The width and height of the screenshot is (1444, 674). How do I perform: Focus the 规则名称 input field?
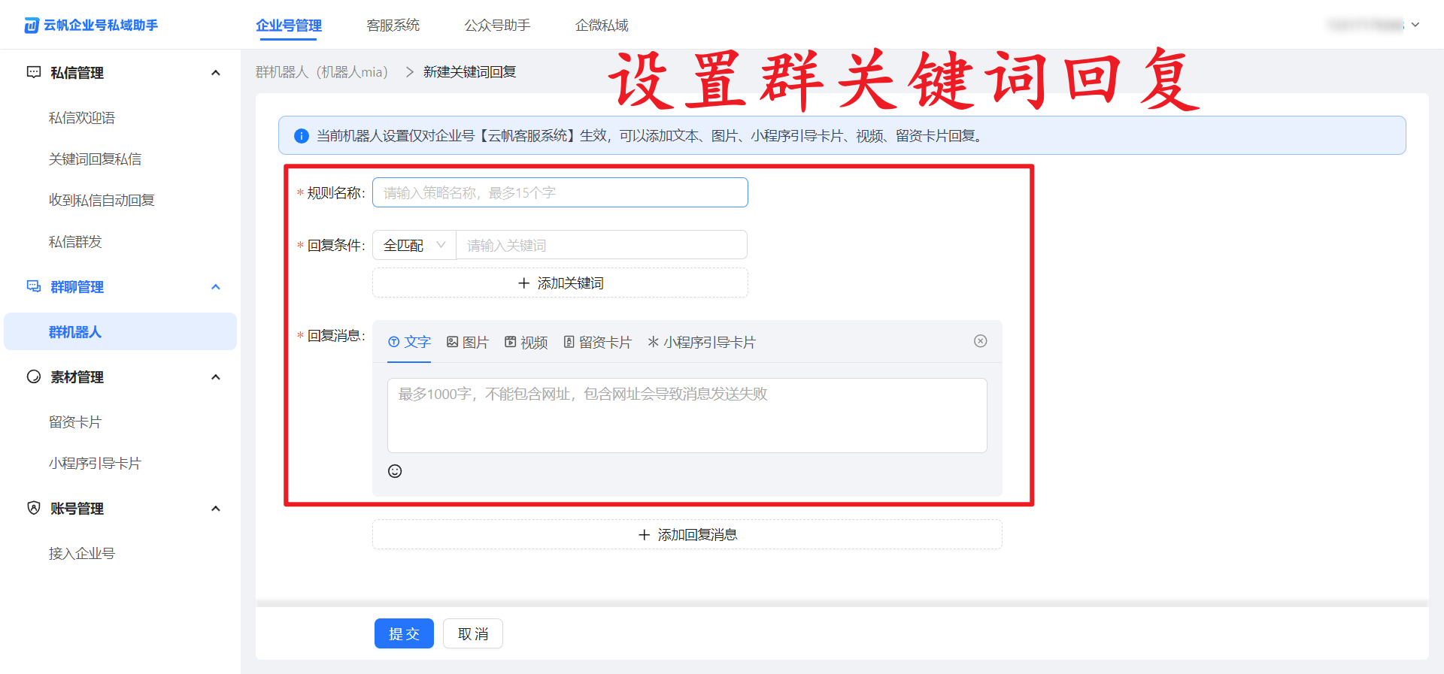560,192
